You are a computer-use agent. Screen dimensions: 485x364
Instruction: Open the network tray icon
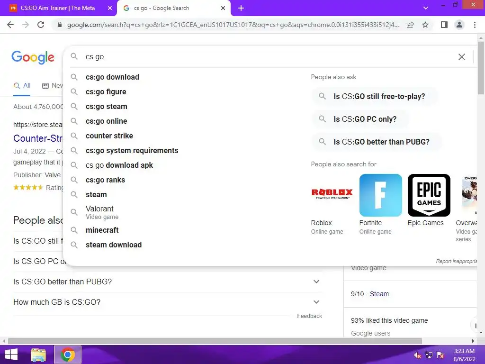[x=429, y=355]
